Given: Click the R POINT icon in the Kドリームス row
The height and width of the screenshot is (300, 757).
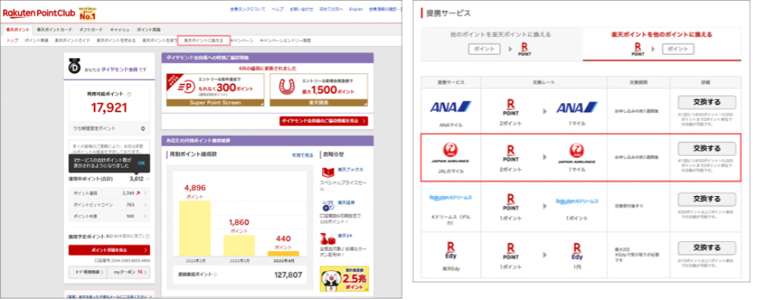Looking at the screenshot, I should click(510, 202).
